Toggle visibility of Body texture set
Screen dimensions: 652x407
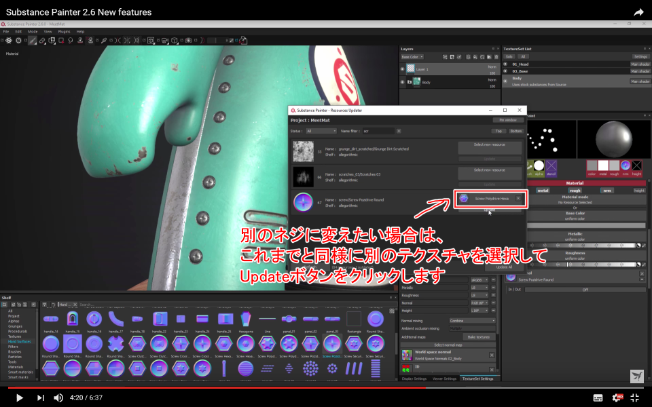coord(505,81)
